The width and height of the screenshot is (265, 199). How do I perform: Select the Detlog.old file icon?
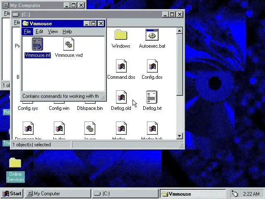pos(121,97)
